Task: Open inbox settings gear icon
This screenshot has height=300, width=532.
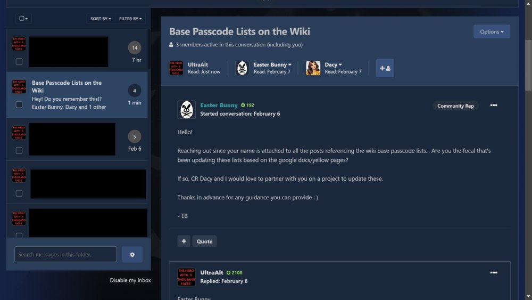Action: click(x=132, y=255)
